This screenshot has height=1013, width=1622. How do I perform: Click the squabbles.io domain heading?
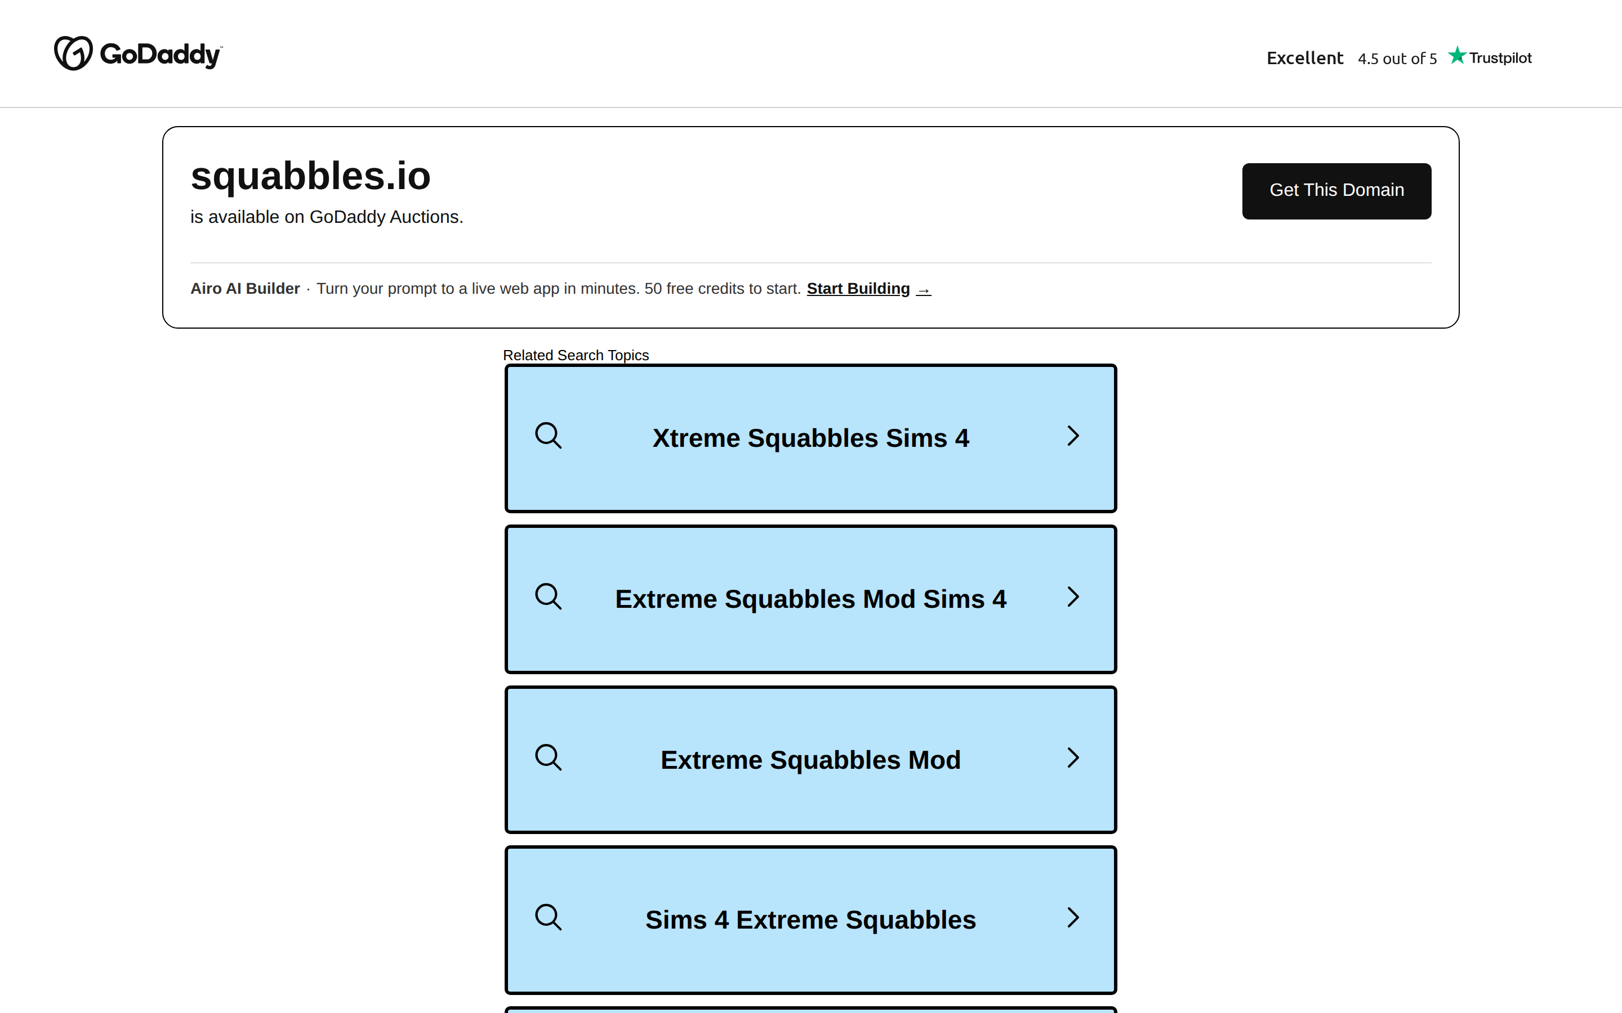pos(310,176)
